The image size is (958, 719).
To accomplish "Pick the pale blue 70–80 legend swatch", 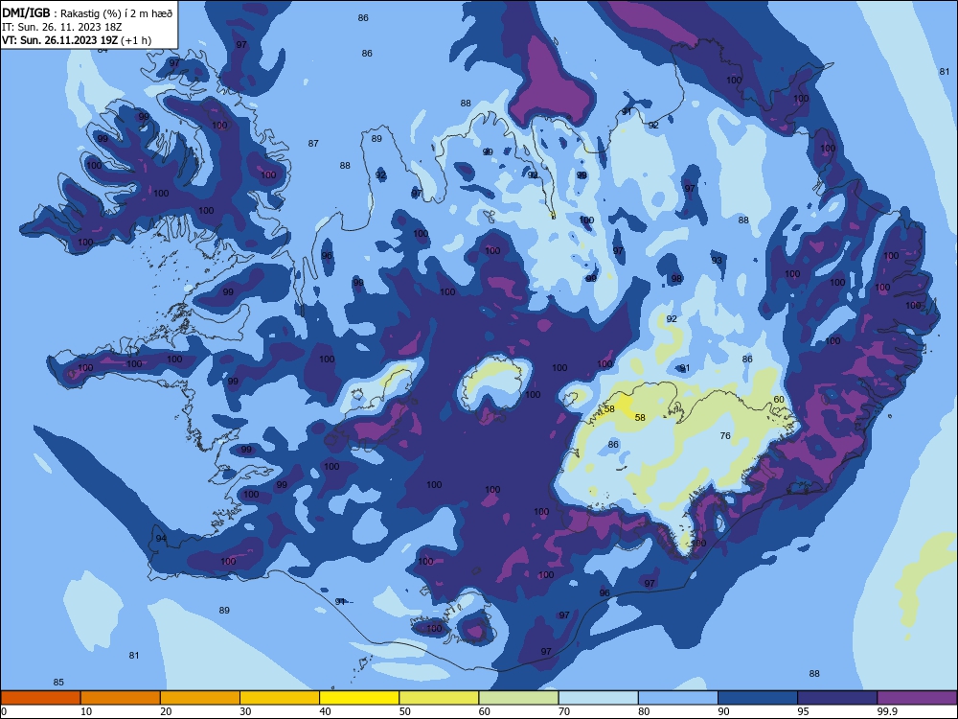I will tap(598, 698).
